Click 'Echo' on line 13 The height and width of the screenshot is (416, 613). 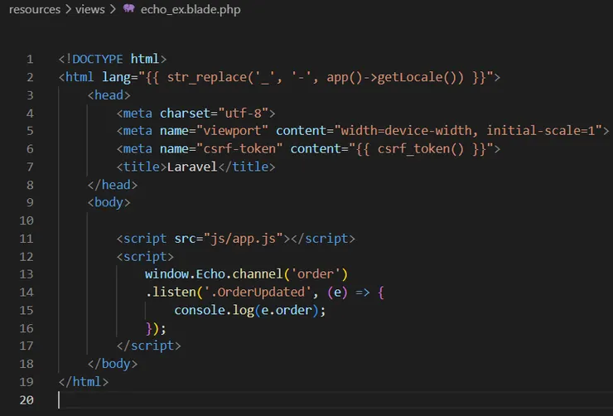click(210, 273)
